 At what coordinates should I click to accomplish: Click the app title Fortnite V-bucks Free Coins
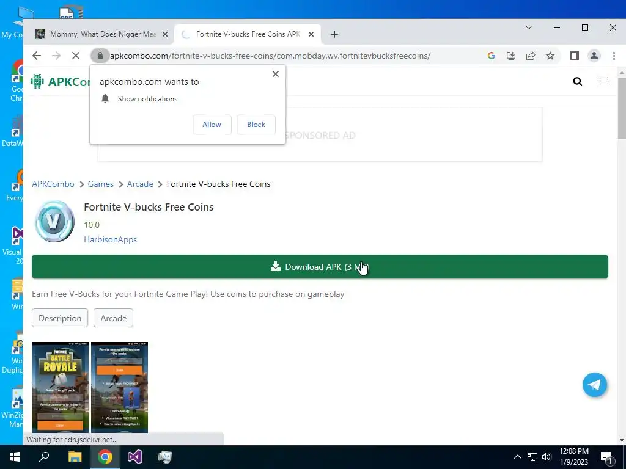149,207
